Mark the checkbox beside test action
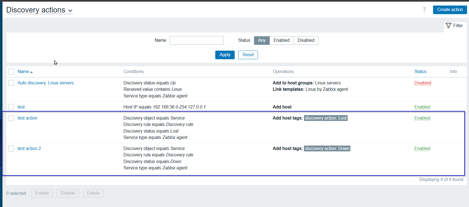Viewport: 469px width, 207px height. coord(11,118)
